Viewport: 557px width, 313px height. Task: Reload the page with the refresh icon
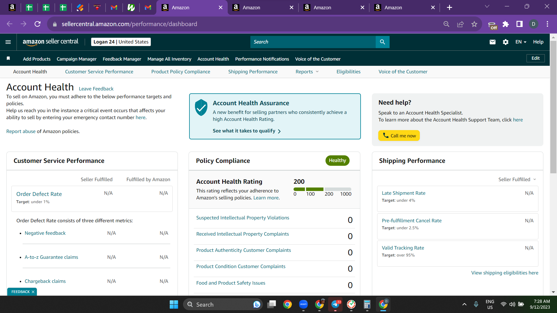pos(37,24)
